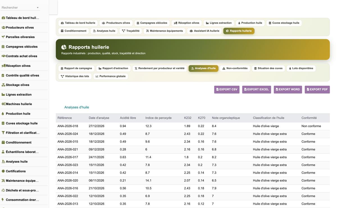337x208 pixels.
Task: Click the EXPORT EXCEL button
Action: (x=256, y=90)
